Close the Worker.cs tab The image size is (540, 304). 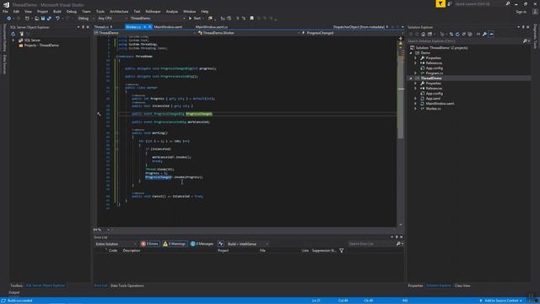pyautogui.click(x=150, y=27)
